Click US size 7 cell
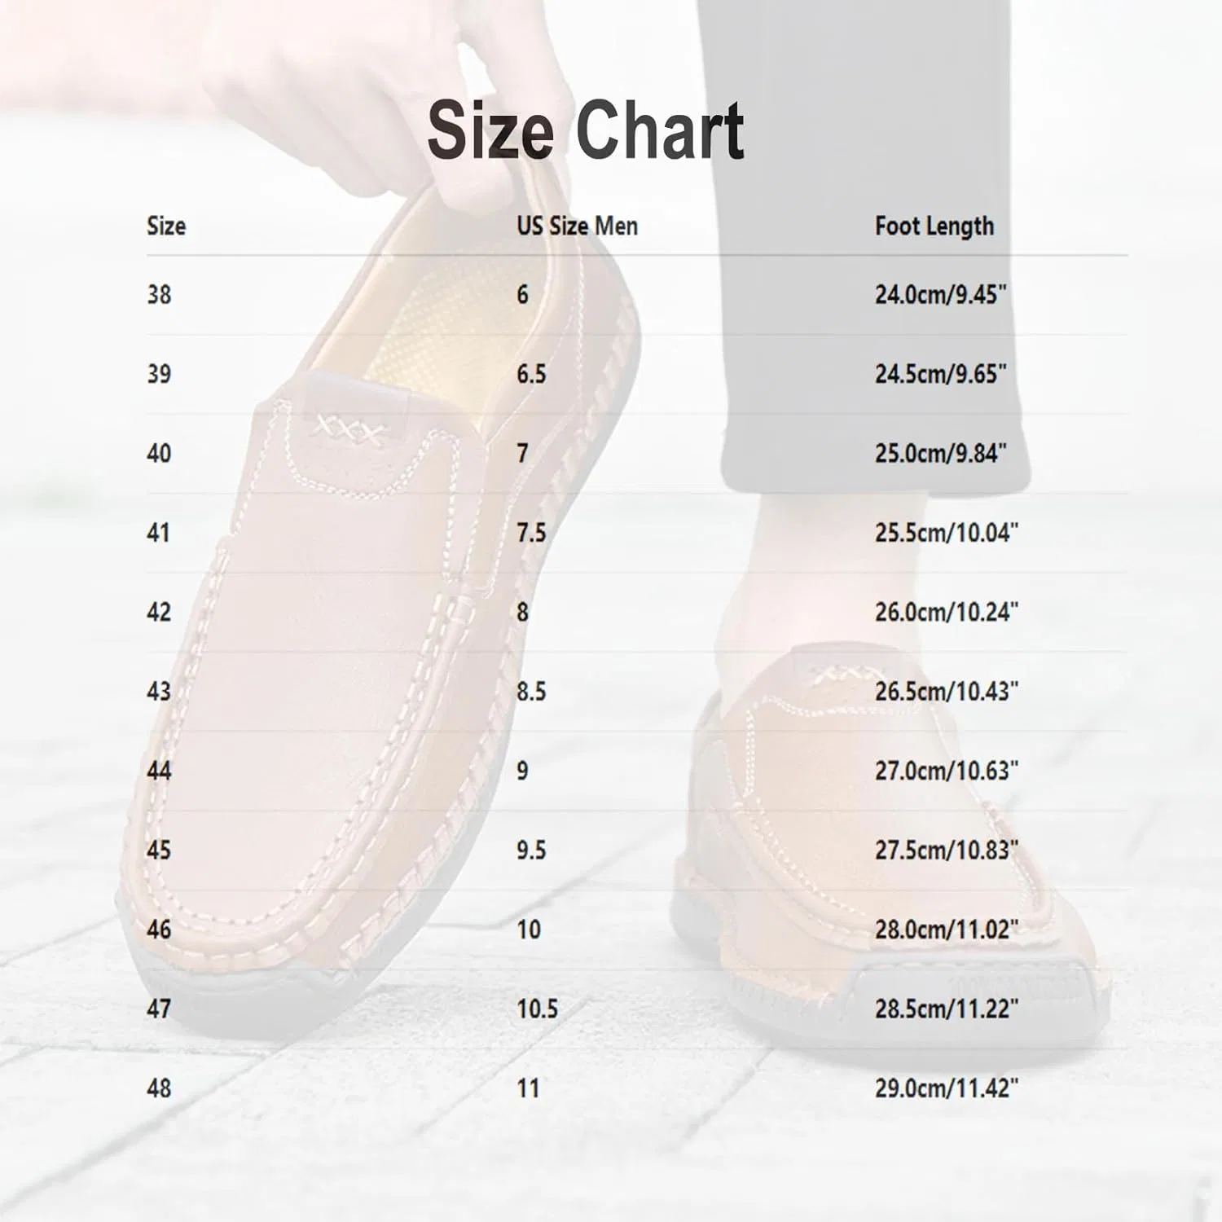This screenshot has width=1222, height=1222. (522, 453)
